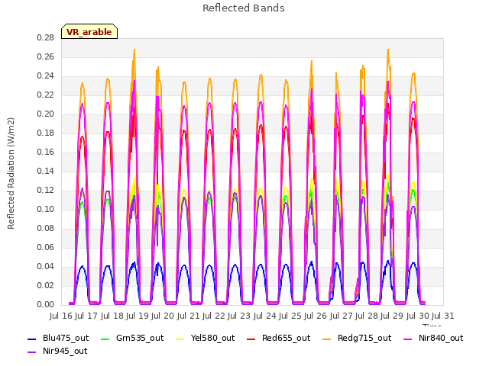Click the 0.00 y-axis tick label
Screen dimensions: 489x366
45,304
